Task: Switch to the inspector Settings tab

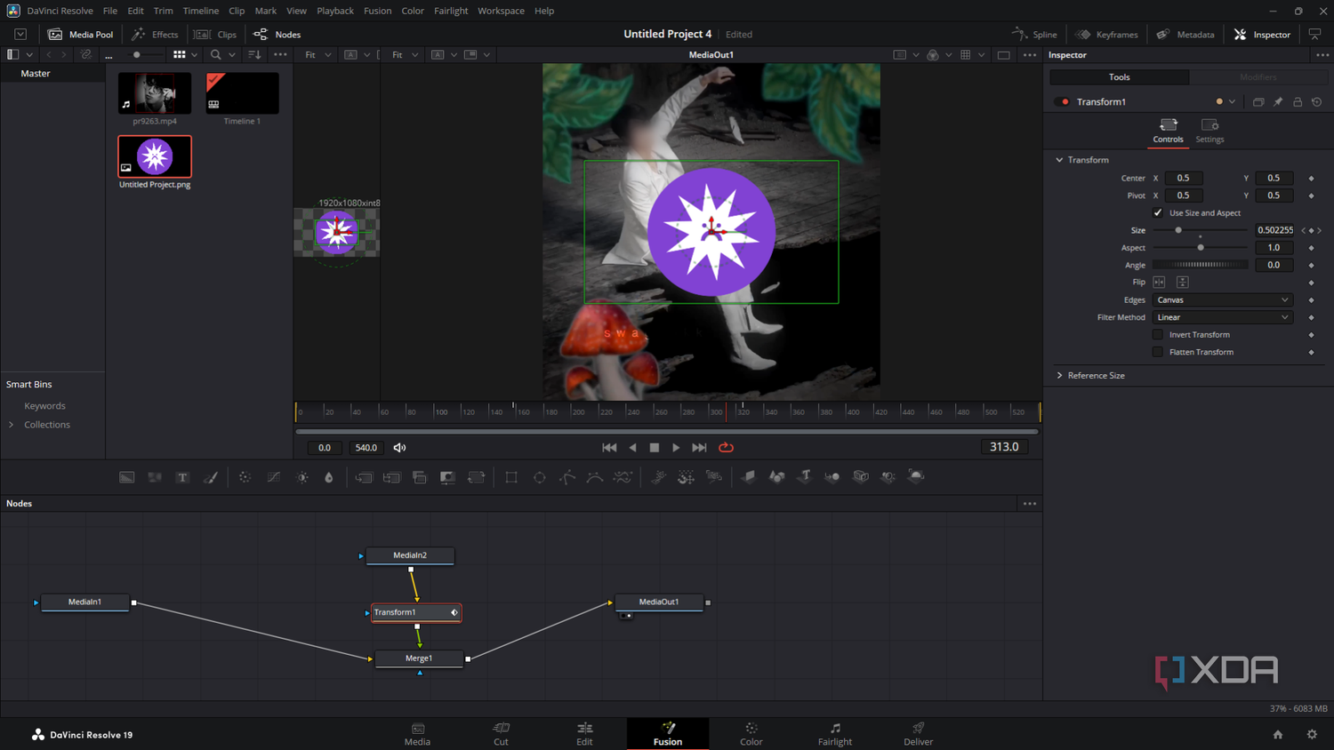Action: pos(1209,130)
